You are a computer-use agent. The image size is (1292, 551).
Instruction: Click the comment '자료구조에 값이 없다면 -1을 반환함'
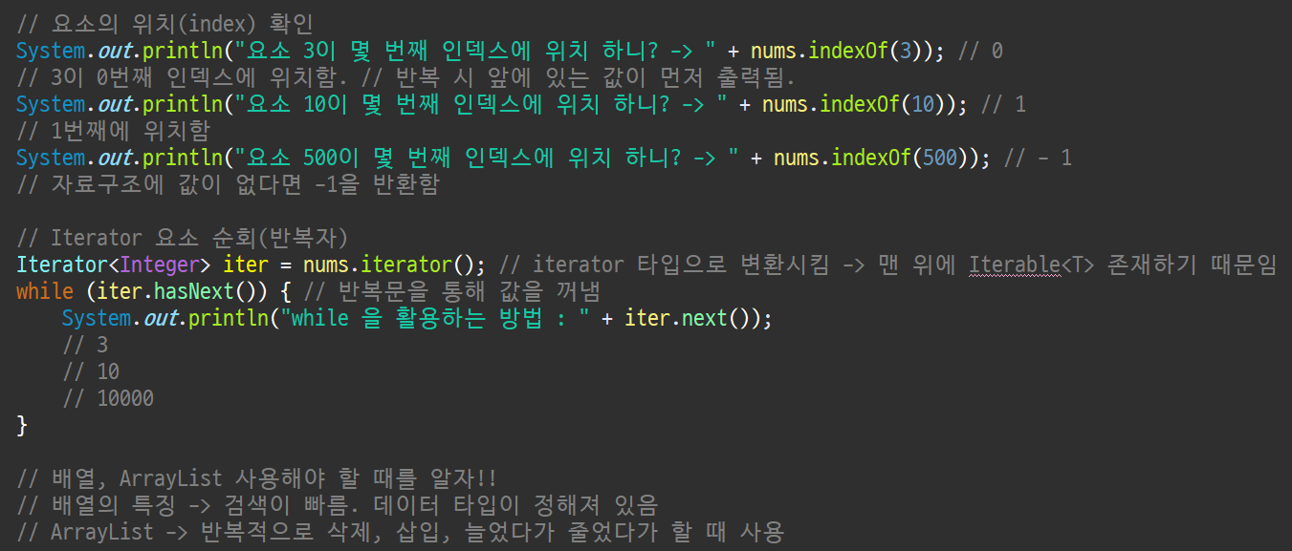(x=245, y=183)
